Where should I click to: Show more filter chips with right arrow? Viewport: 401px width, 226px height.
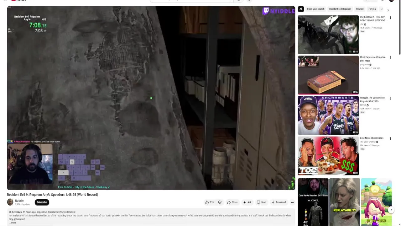pos(388,10)
